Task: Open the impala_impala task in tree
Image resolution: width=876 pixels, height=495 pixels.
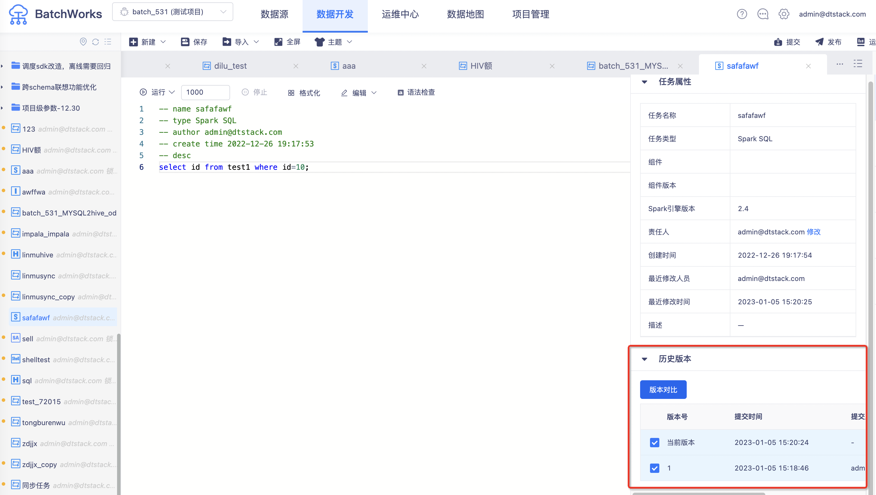Action: point(64,234)
